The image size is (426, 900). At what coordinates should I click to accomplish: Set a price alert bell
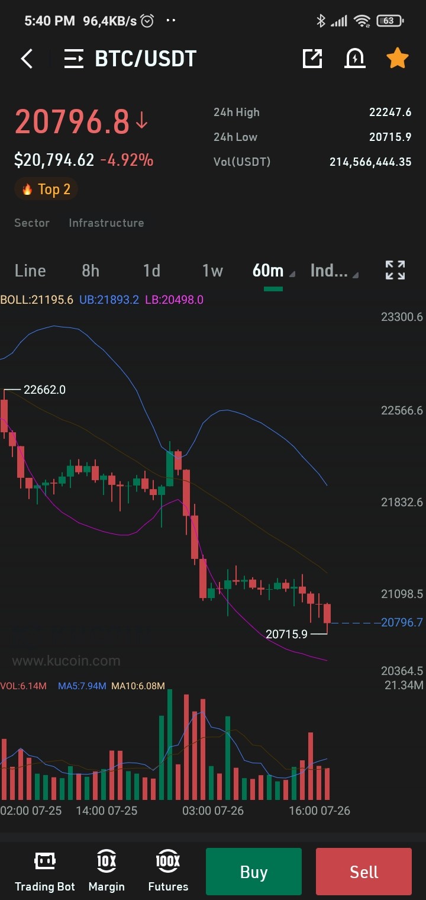point(355,58)
